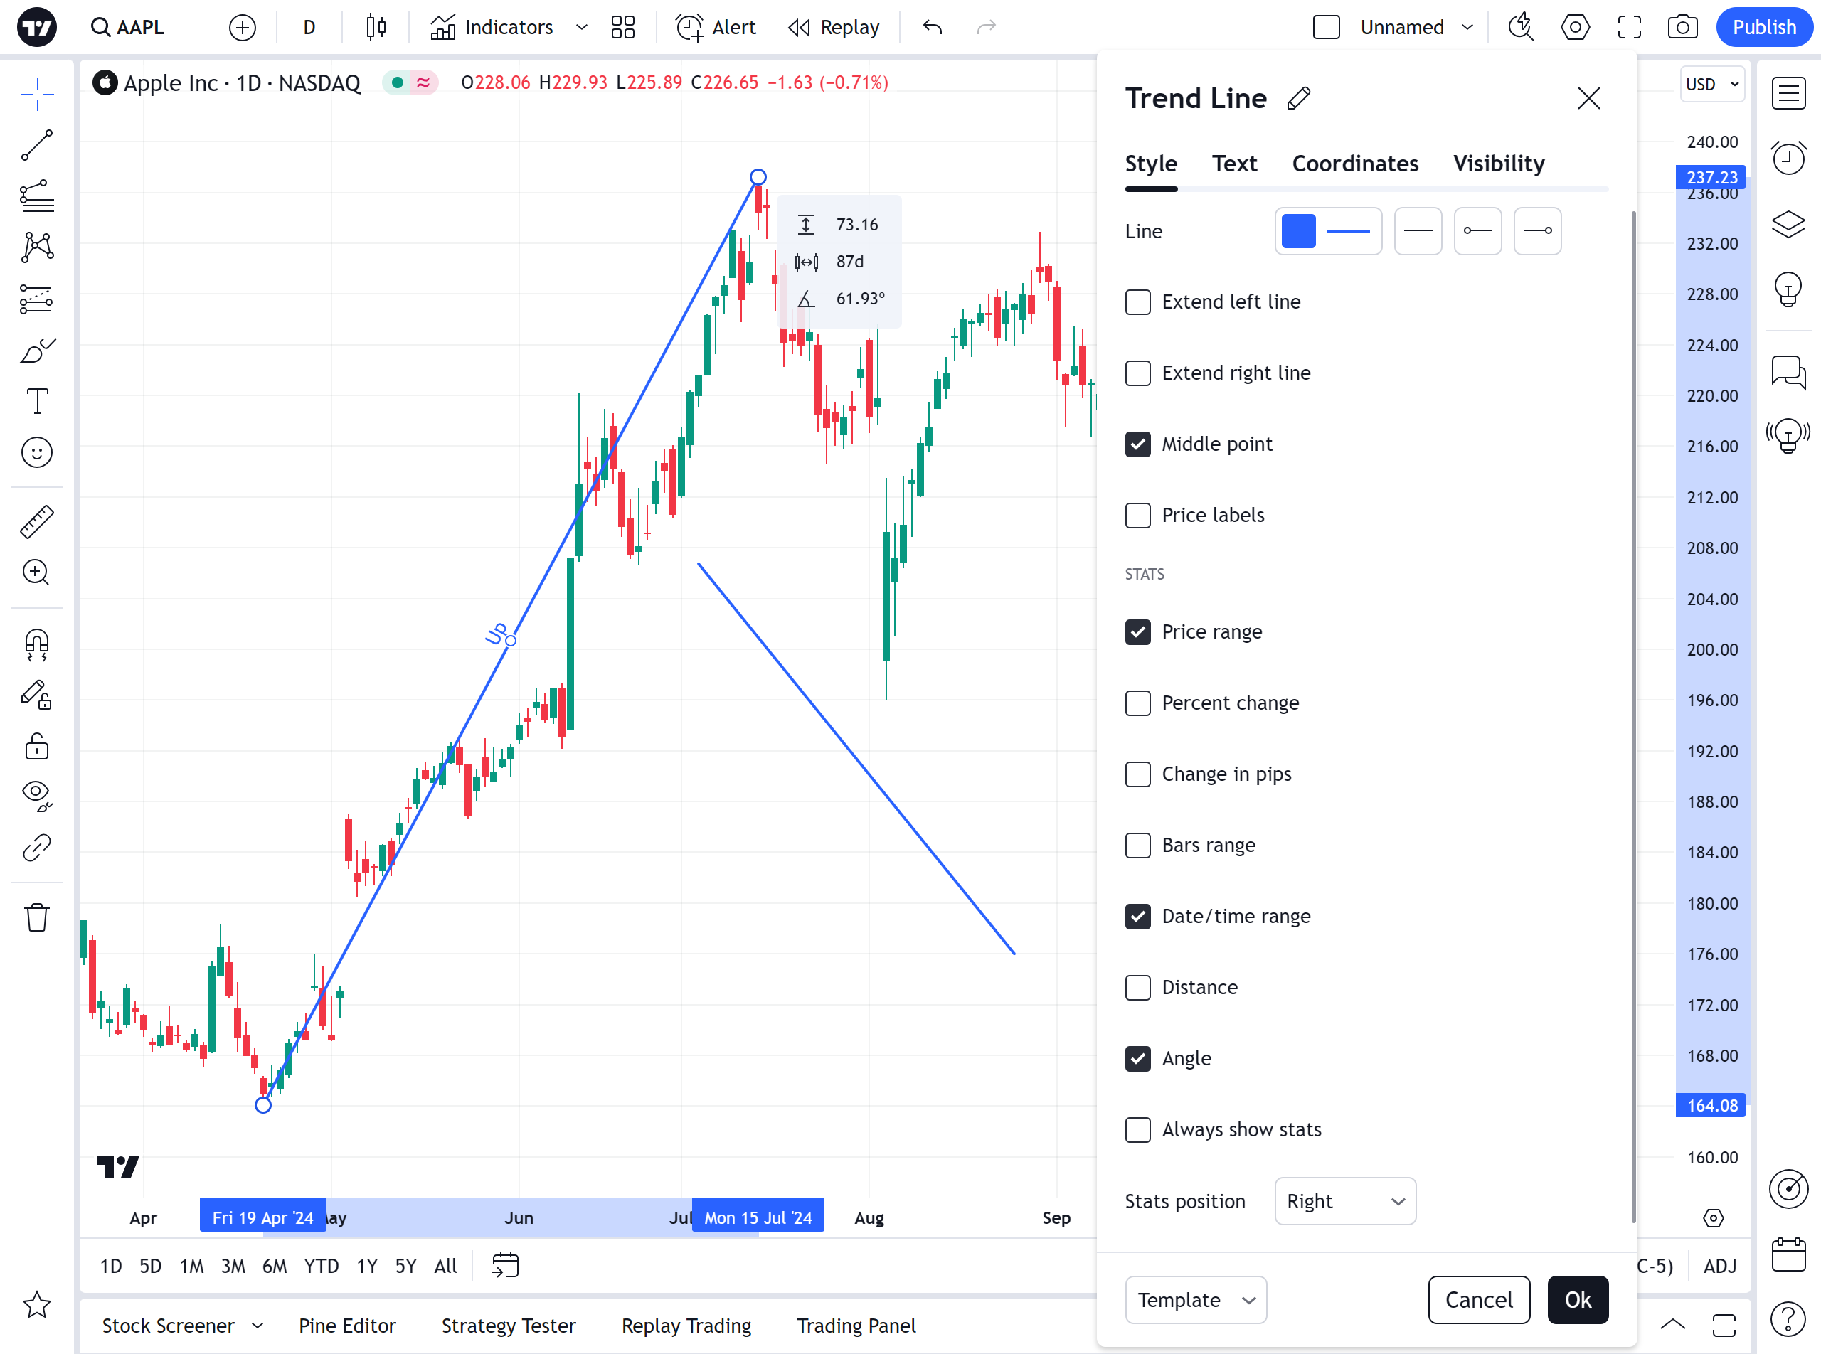
Task: Select the ruler measure tool
Action: click(x=37, y=521)
